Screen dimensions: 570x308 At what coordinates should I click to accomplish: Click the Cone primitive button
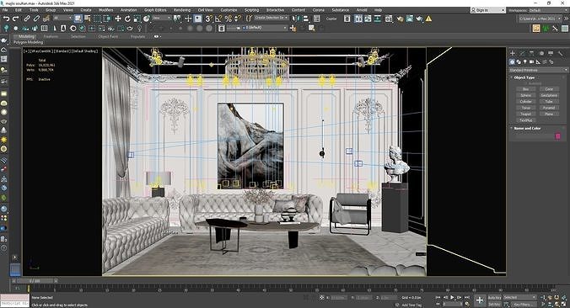[549, 89]
